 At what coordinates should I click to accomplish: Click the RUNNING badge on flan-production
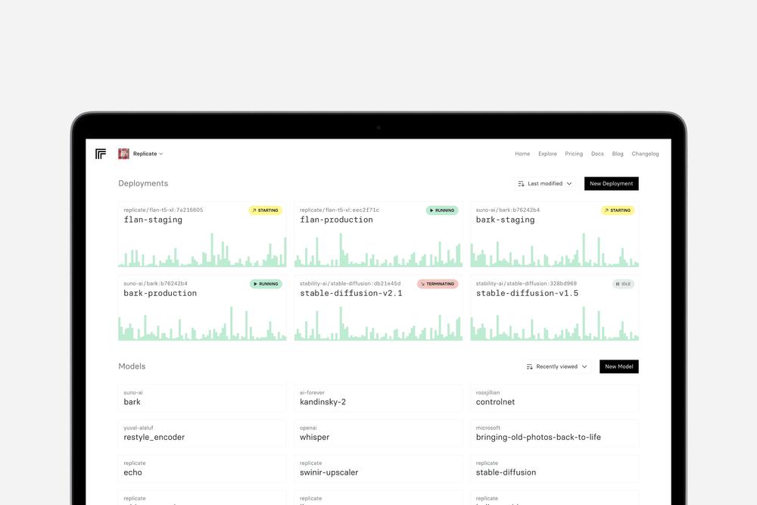click(x=442, y=210)
